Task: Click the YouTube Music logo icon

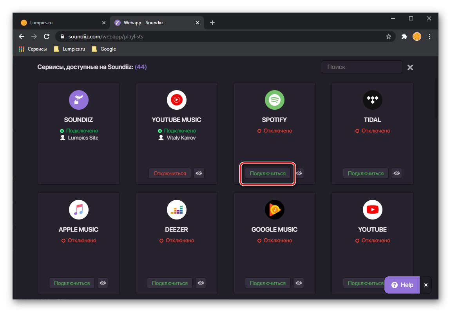Action: [x=177, y=100]
